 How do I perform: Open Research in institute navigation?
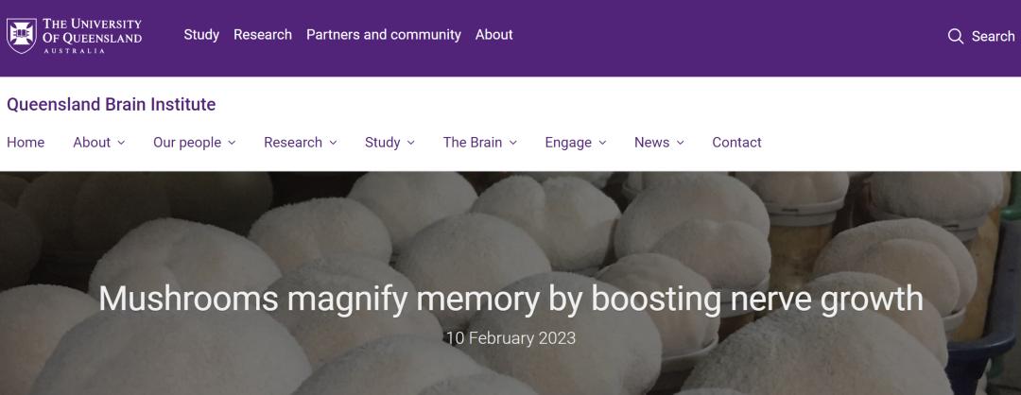tap(292, 143)
